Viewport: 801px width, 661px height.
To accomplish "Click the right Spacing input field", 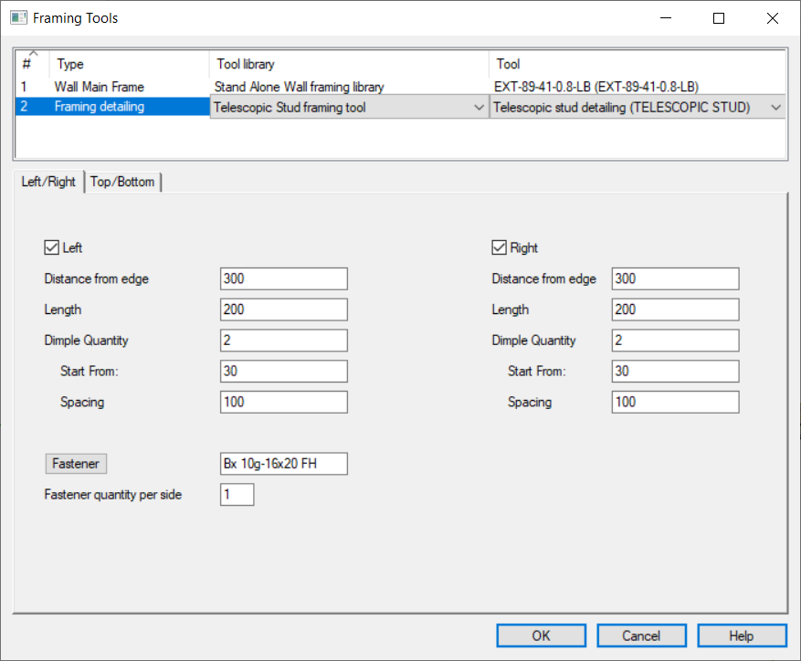I will tap(675, 402).
